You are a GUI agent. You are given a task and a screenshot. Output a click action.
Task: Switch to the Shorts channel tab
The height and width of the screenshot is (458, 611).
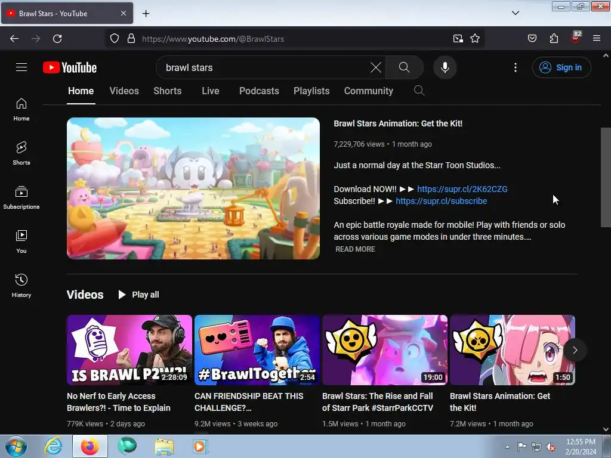pyautogui.click(x=167, y=91)
